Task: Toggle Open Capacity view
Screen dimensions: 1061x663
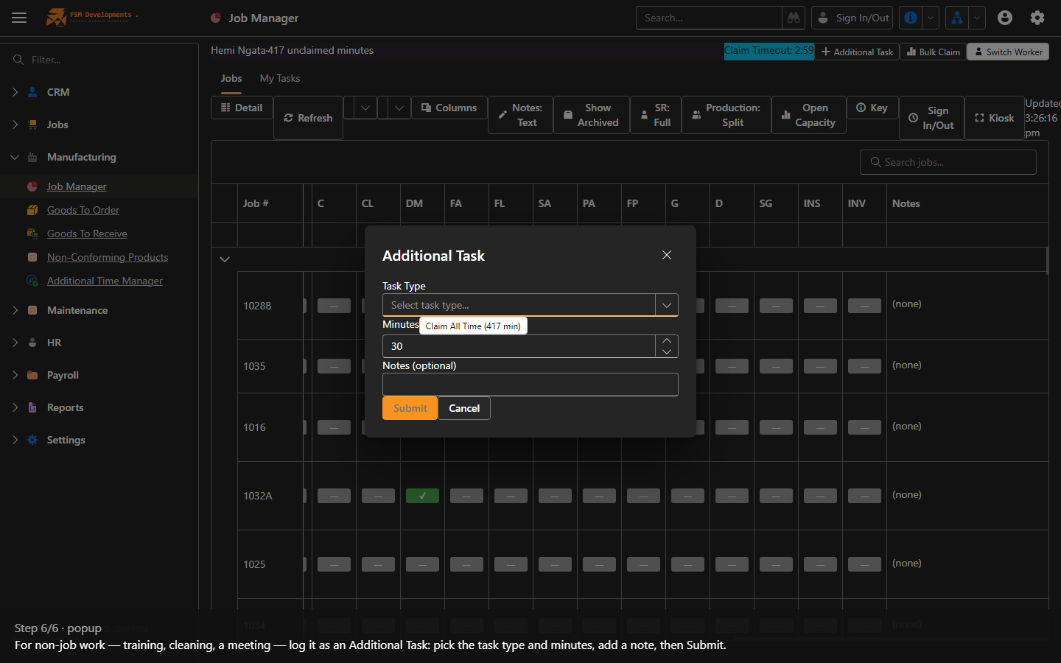Action: [808, 115]
